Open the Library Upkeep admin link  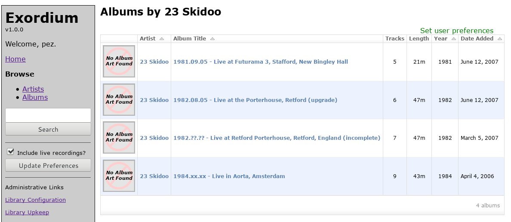pos(27,212)
